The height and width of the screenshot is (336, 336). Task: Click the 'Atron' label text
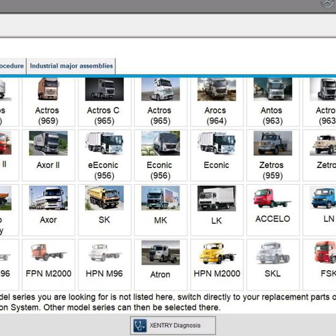161,274
